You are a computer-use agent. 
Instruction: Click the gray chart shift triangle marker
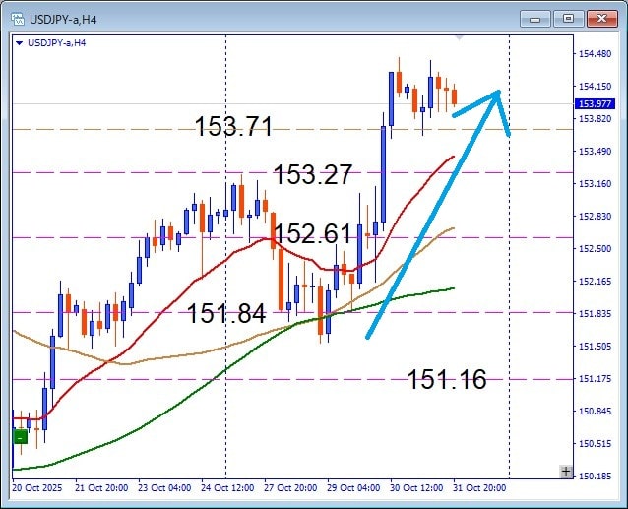461,37
